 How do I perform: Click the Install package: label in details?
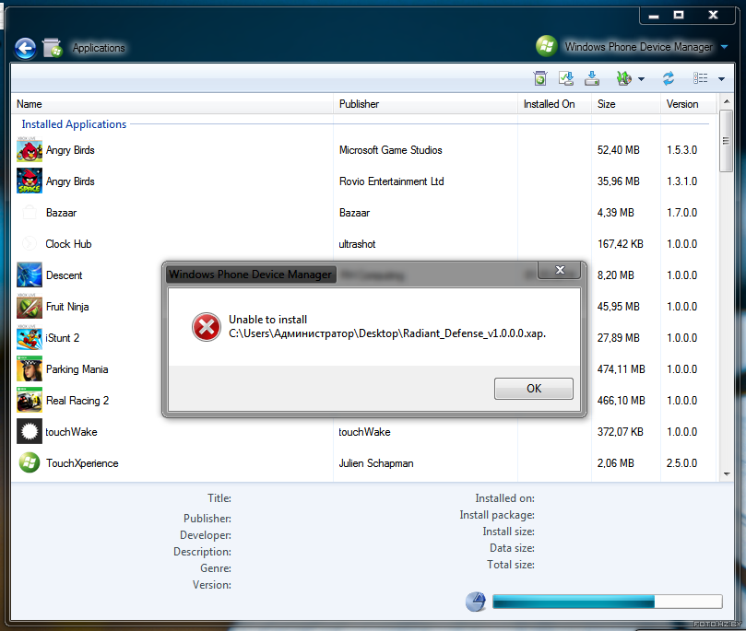click(497, 515)
